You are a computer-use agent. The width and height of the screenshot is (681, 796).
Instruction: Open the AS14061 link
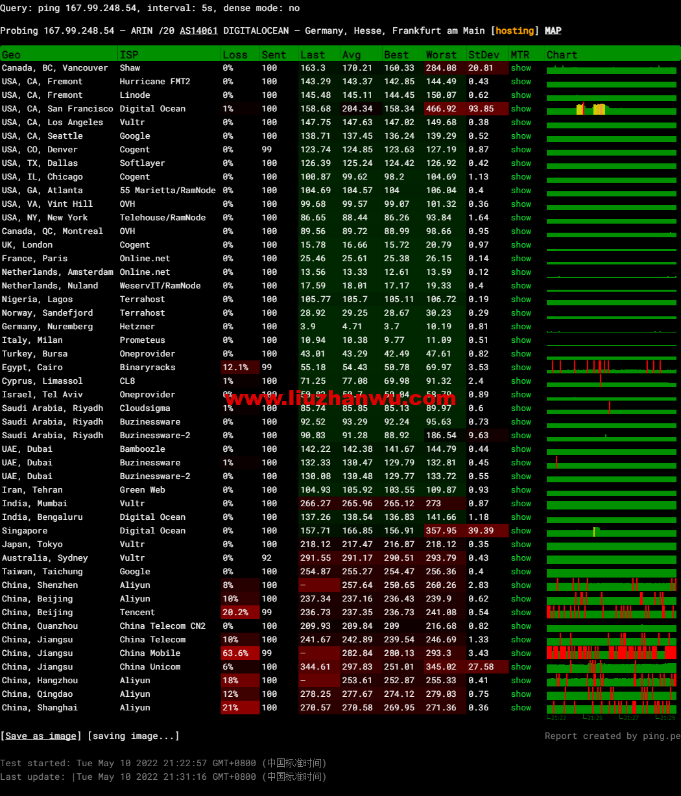pyautogui.click(x=198, y=30)
